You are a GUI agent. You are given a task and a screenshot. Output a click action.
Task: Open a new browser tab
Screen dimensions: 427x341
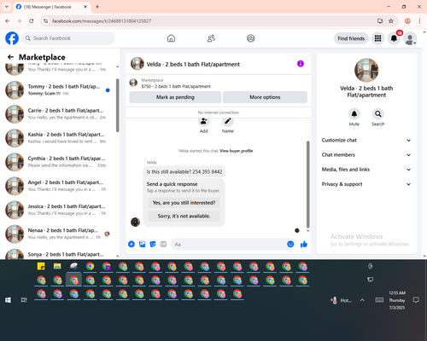coord(97,7)
